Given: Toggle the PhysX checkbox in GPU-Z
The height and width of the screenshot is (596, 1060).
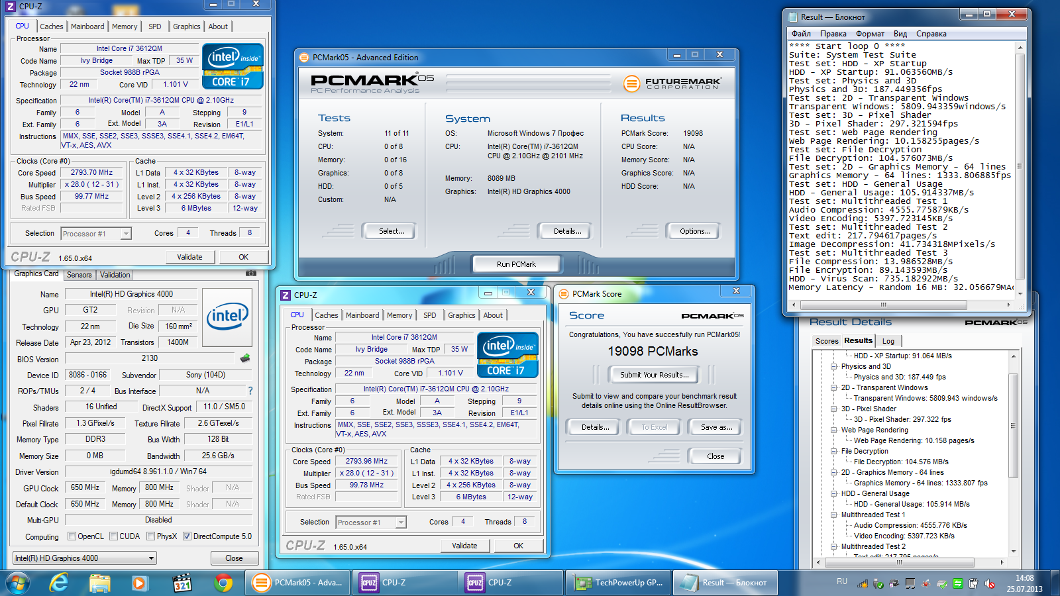Looking at the screenshot, I should [151, 536].
